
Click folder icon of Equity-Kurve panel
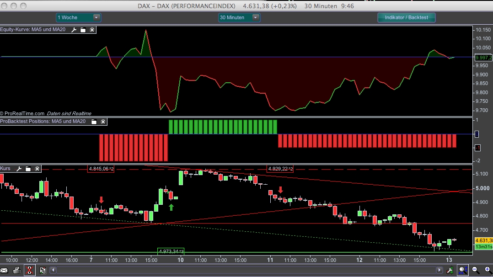click(x=83, y=30)
